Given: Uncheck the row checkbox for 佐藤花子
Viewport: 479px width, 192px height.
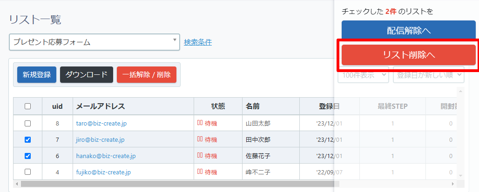Looking at the screenshot, I should tap(27, 156).
